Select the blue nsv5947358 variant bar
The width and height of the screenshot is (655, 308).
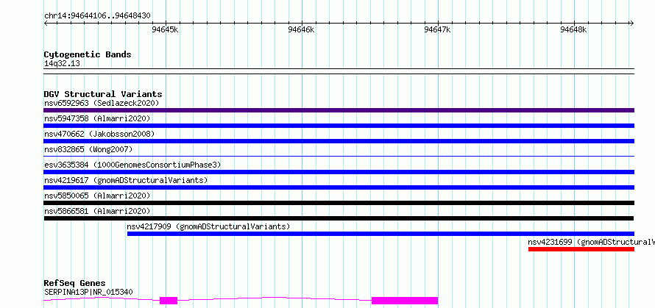coord(339,126)
